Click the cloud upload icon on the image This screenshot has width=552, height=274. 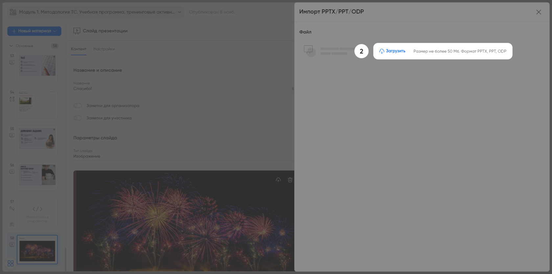tap(278, 180)
